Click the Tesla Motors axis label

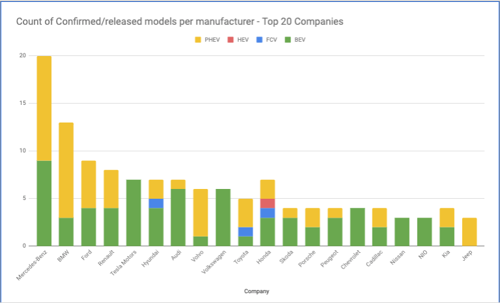click(x=123, y=263)
